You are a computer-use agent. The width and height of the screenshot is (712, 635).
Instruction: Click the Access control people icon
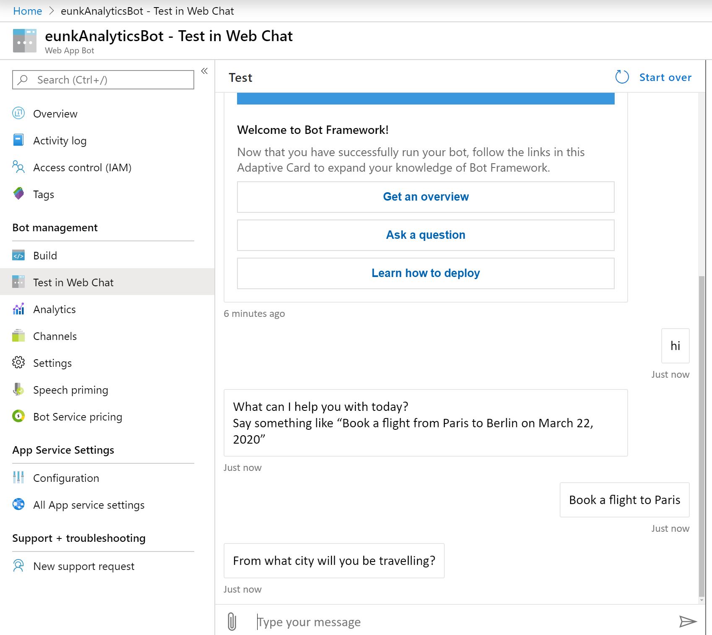18,167
